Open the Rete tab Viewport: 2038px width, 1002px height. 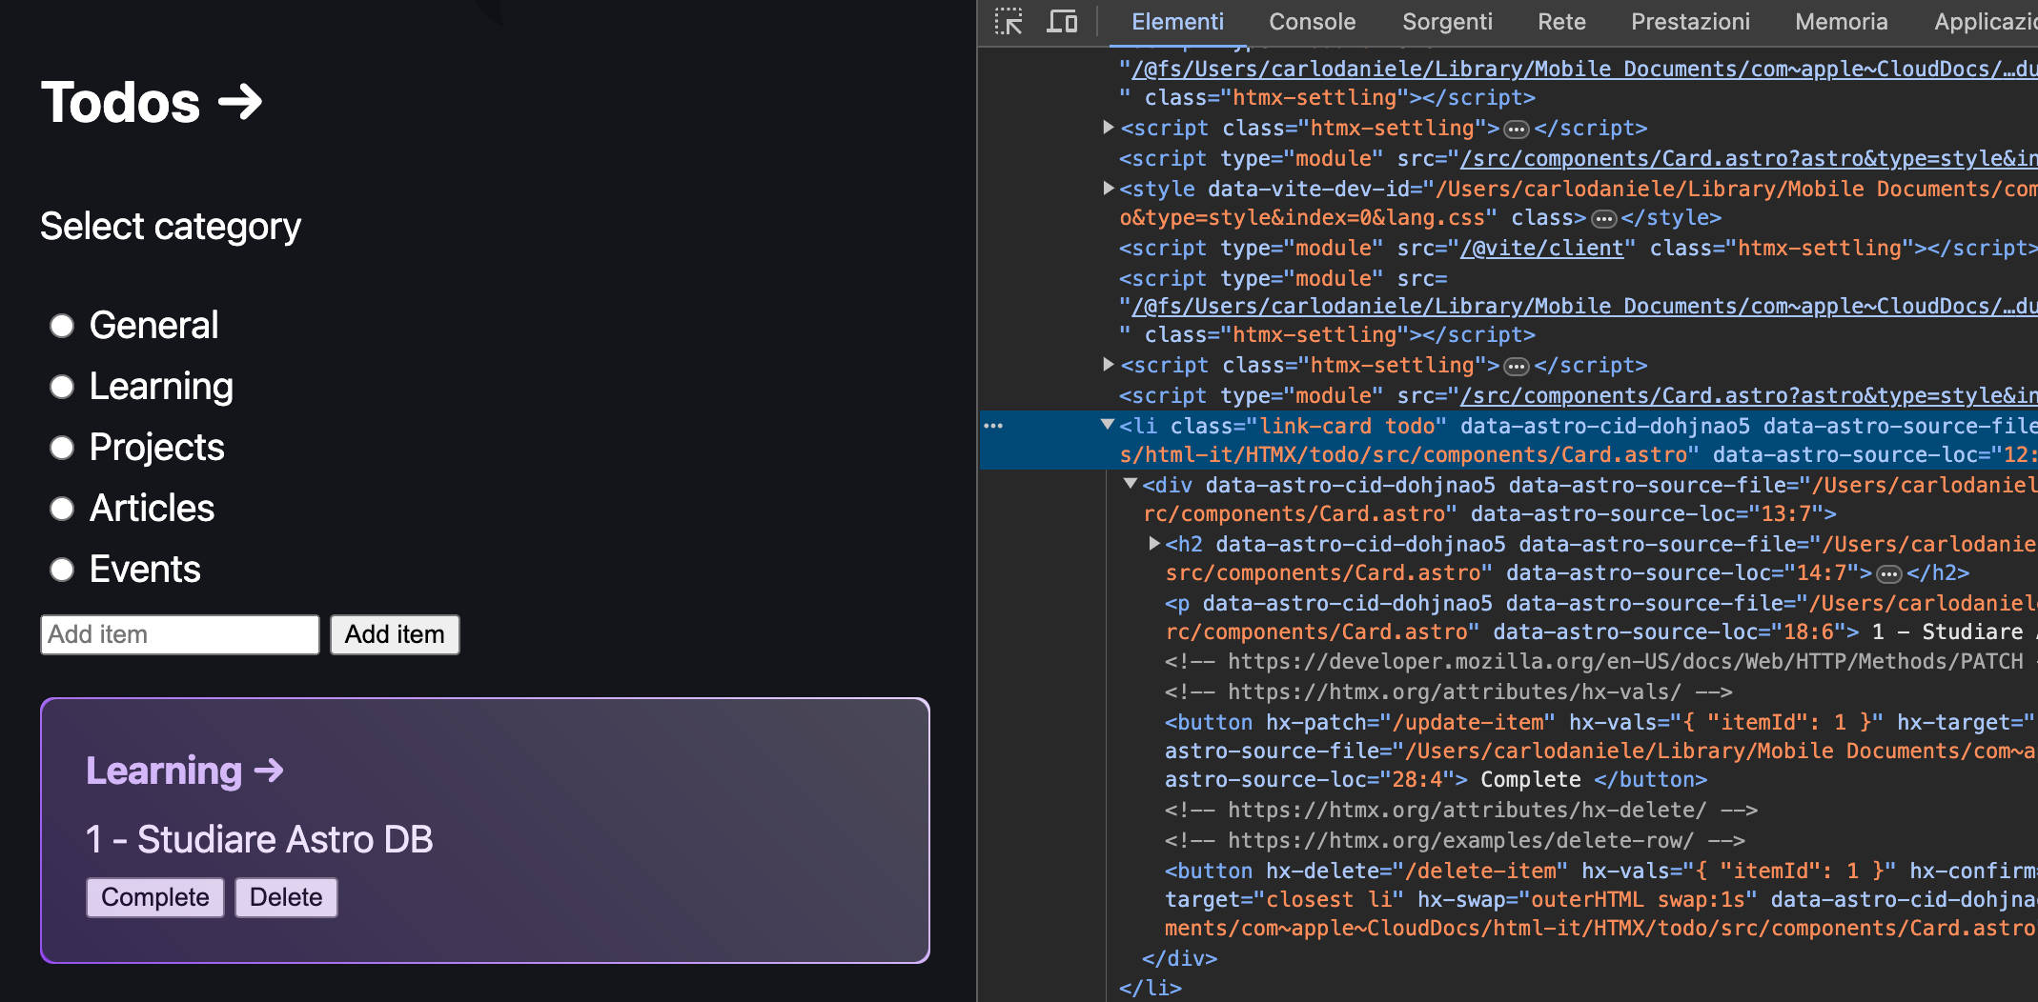click(1561, 22)
